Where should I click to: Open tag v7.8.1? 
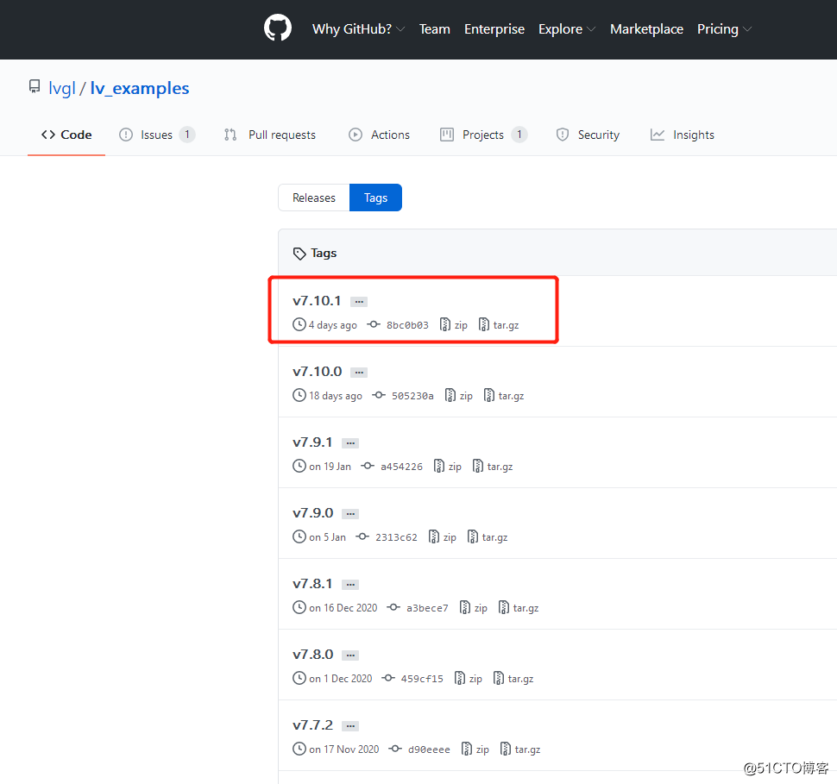312,584
